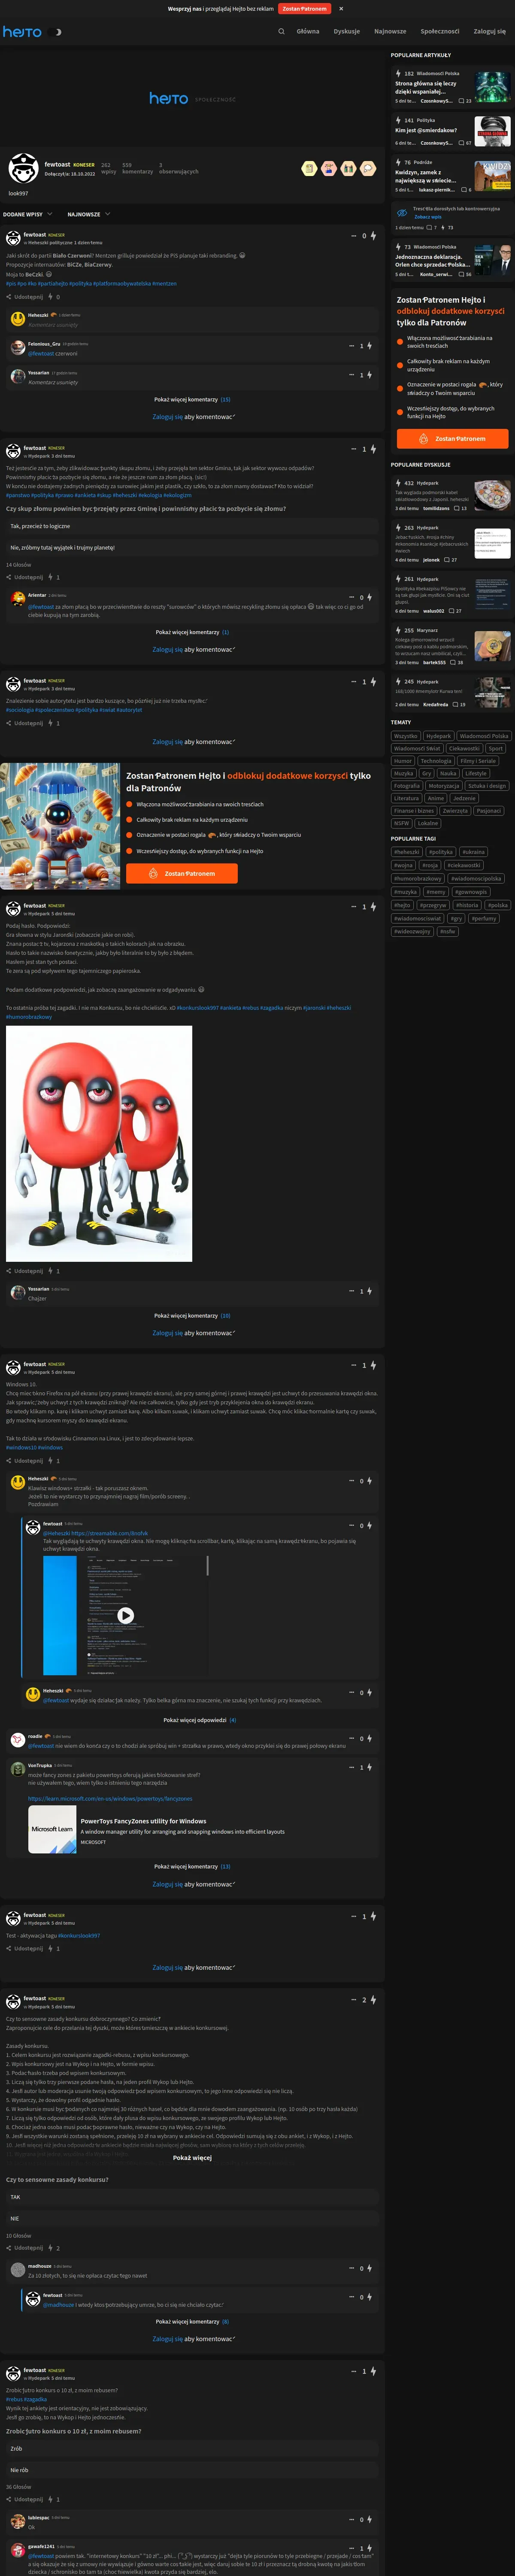The image size is (515, 2576).
Task: Vote TAK in the konkurs rules poll
Action: [192, 2197]
